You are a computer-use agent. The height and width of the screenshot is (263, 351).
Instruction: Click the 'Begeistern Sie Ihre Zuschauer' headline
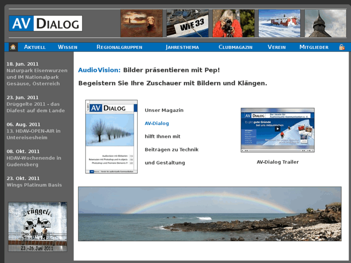pyautogui.click(x=172, y=83)
